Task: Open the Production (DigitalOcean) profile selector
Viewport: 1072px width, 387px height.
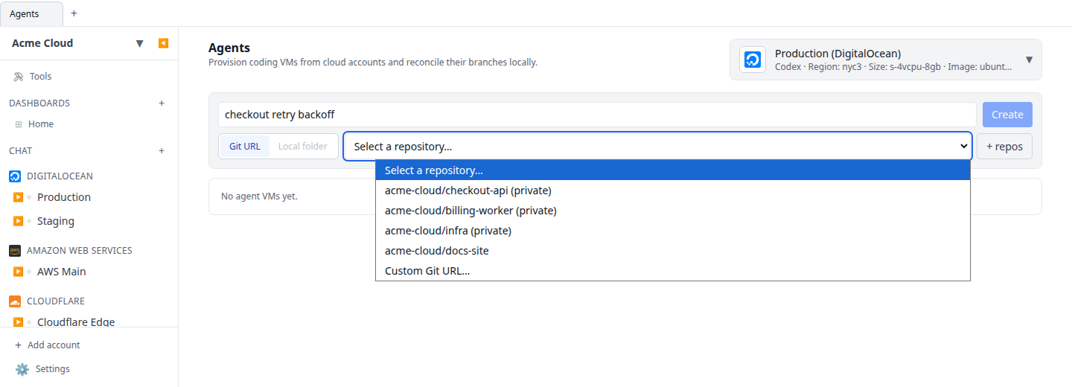Action: tap(886, 60)
